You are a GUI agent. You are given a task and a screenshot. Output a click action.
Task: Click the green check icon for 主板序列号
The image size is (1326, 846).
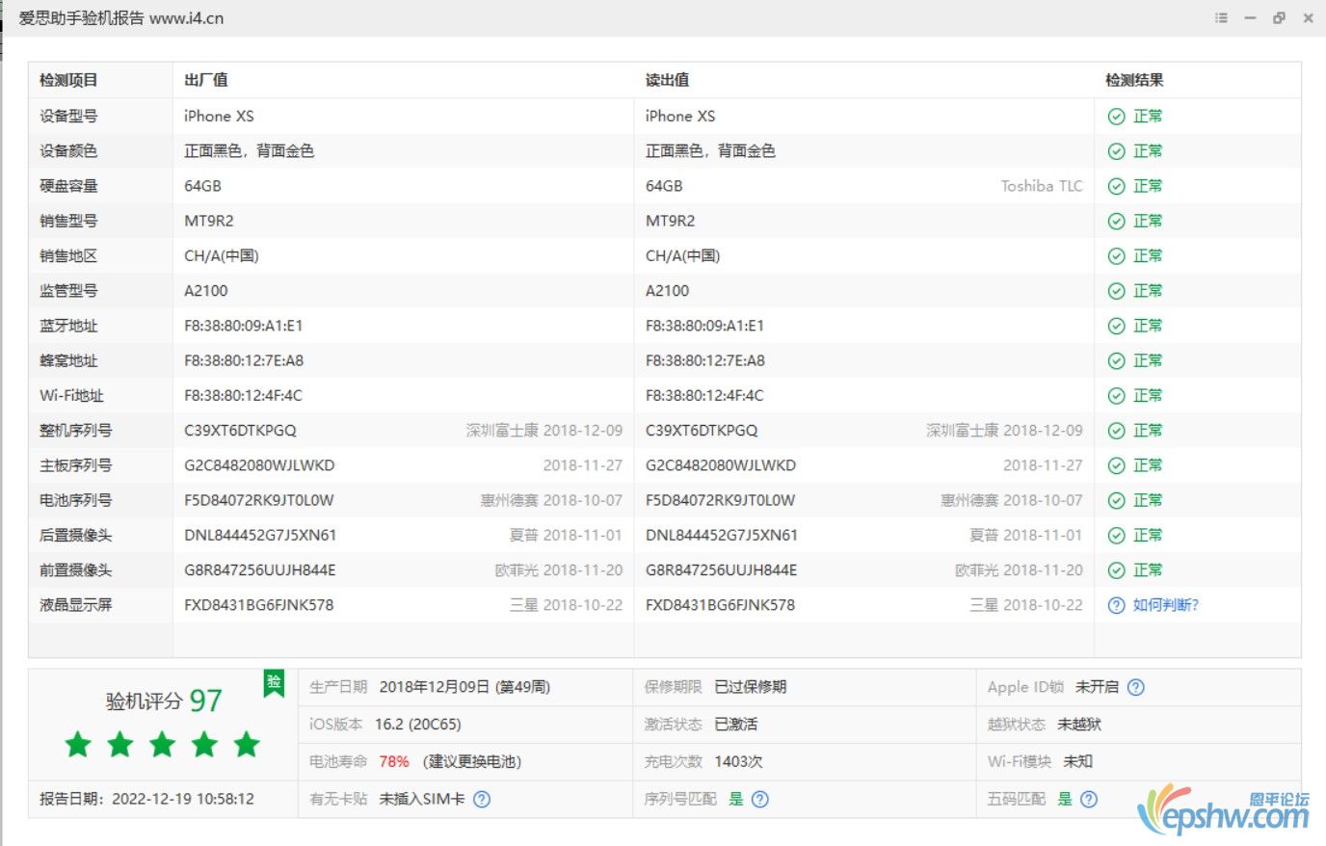click(1116, 465)
